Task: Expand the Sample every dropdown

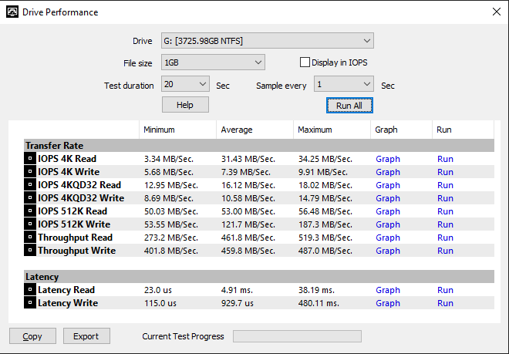Action: click(x=343, y=84)
